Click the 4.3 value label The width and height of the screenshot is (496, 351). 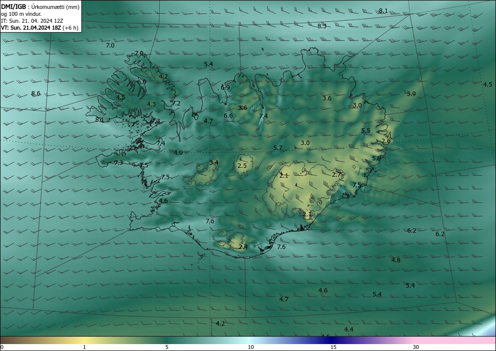(151, 104)
